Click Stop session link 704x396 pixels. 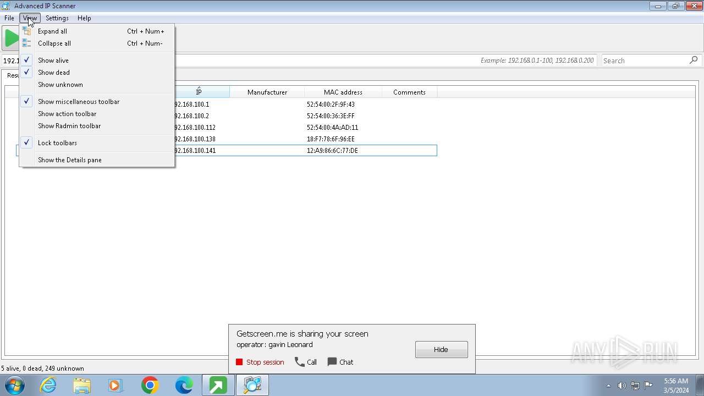coord(265,362)
